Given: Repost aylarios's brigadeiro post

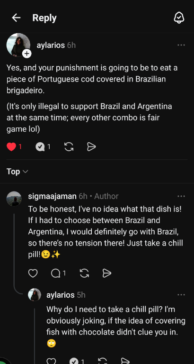Looking at the screenshot, I should [x=69, y=147].
